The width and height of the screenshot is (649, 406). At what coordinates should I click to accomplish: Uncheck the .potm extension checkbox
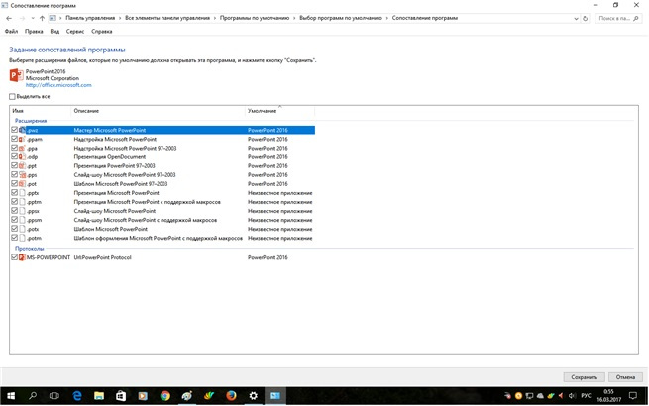15,238
